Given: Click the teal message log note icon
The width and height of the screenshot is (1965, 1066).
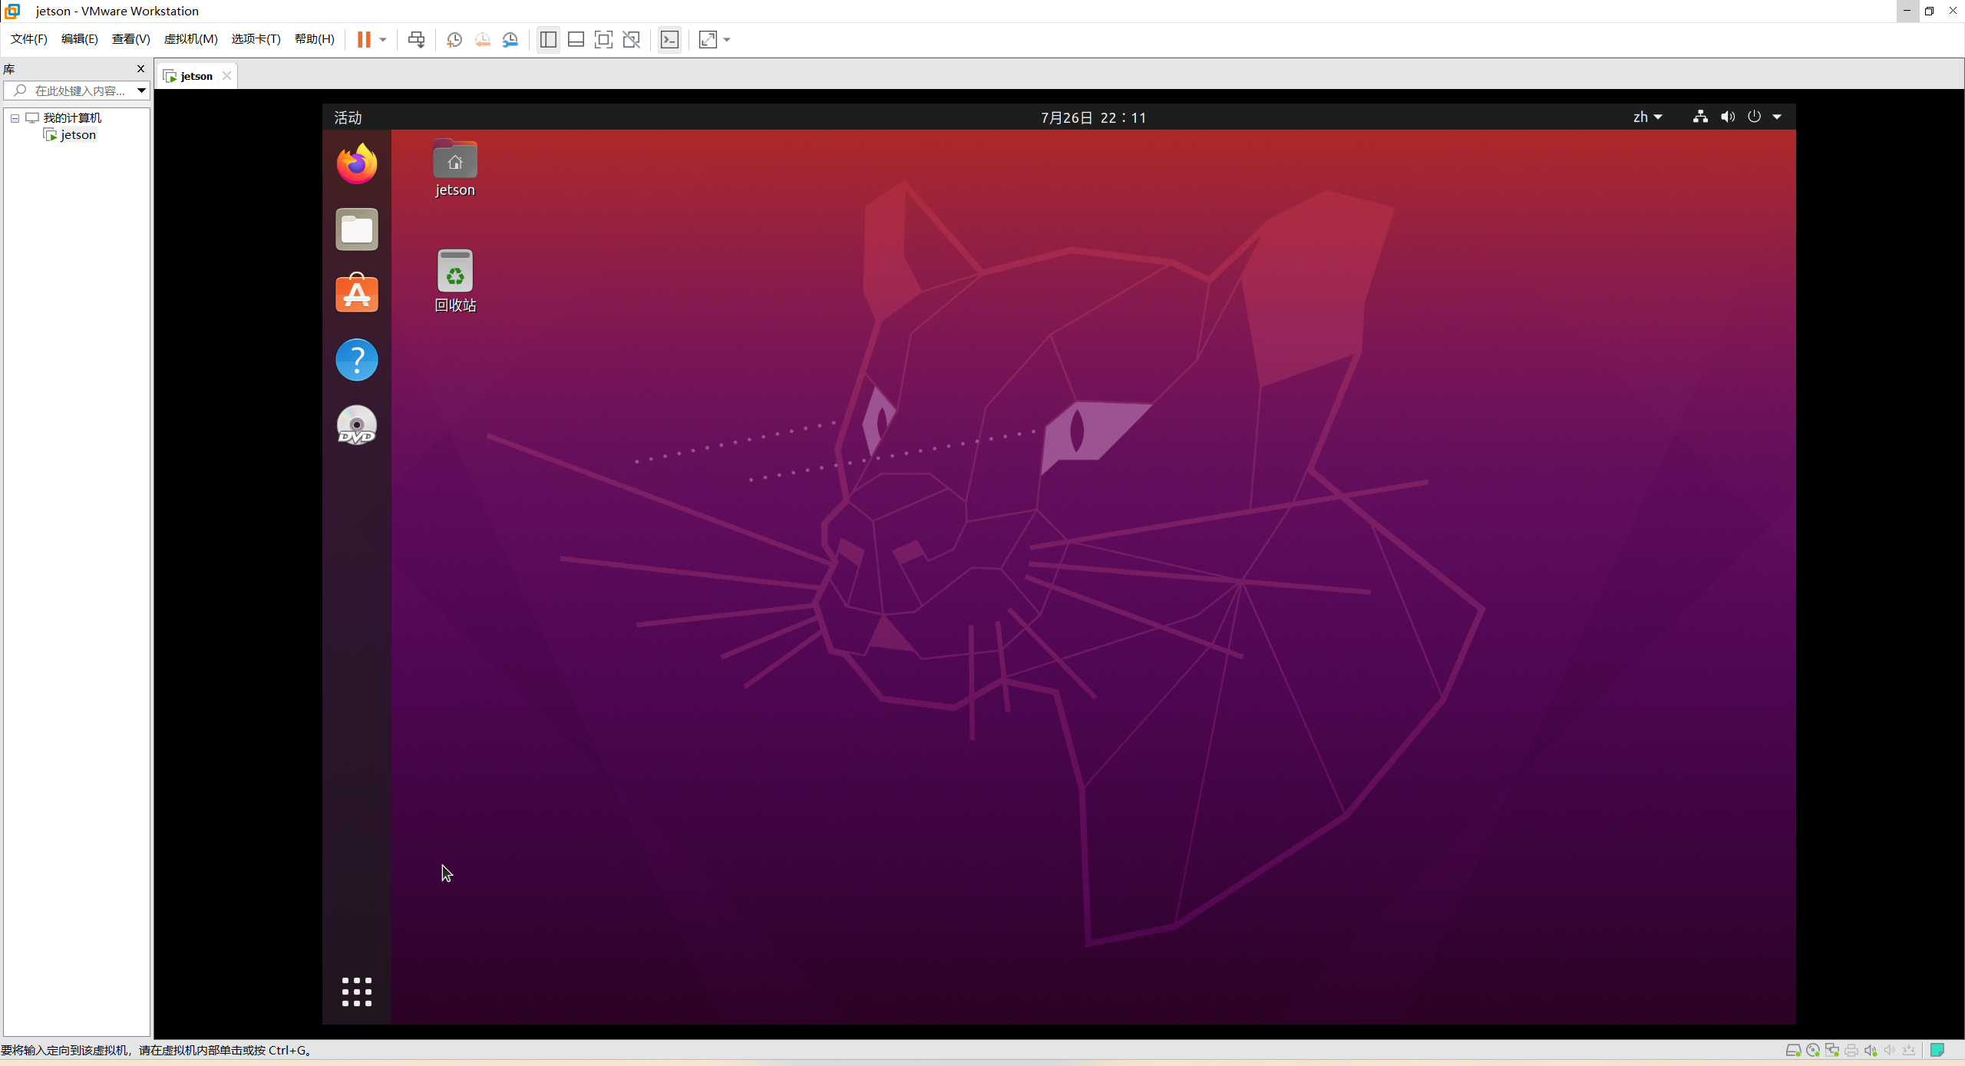Looking at the screenshot, I should pyautogui.click(x=1937, y=1050).
